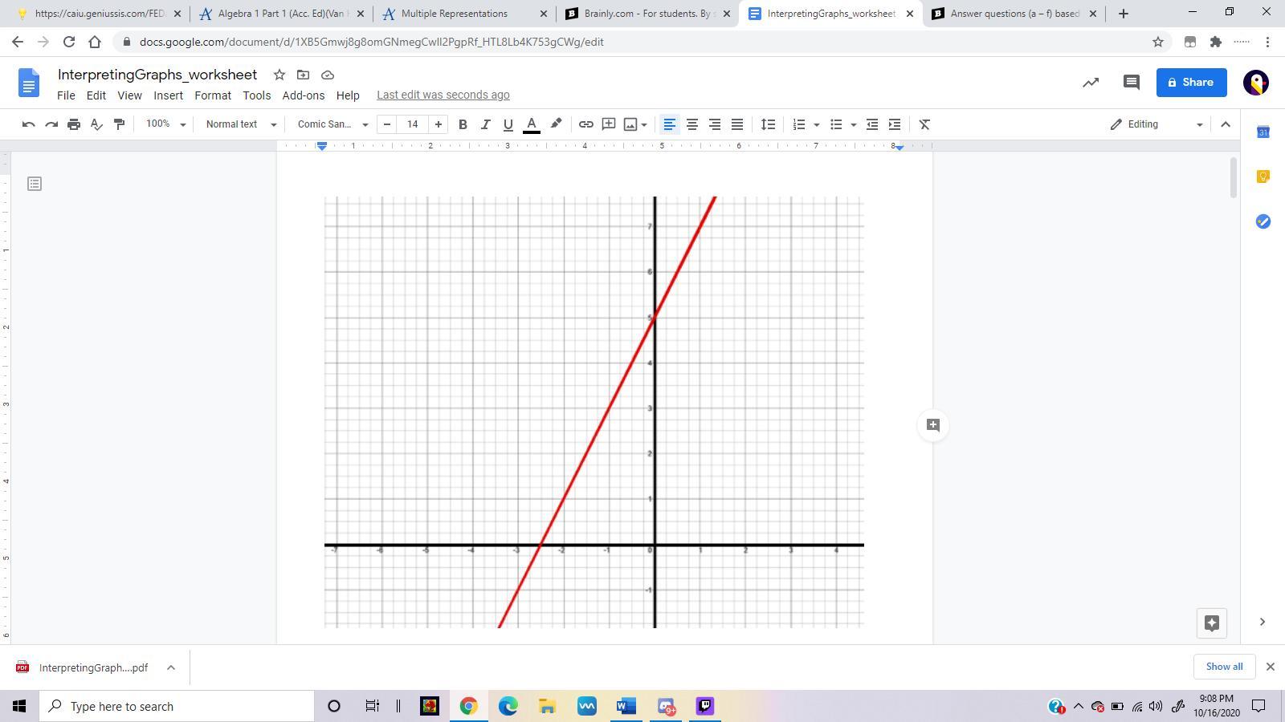
Task: Open Editing mode dropdown
Action: click(x=1156, y=124)
